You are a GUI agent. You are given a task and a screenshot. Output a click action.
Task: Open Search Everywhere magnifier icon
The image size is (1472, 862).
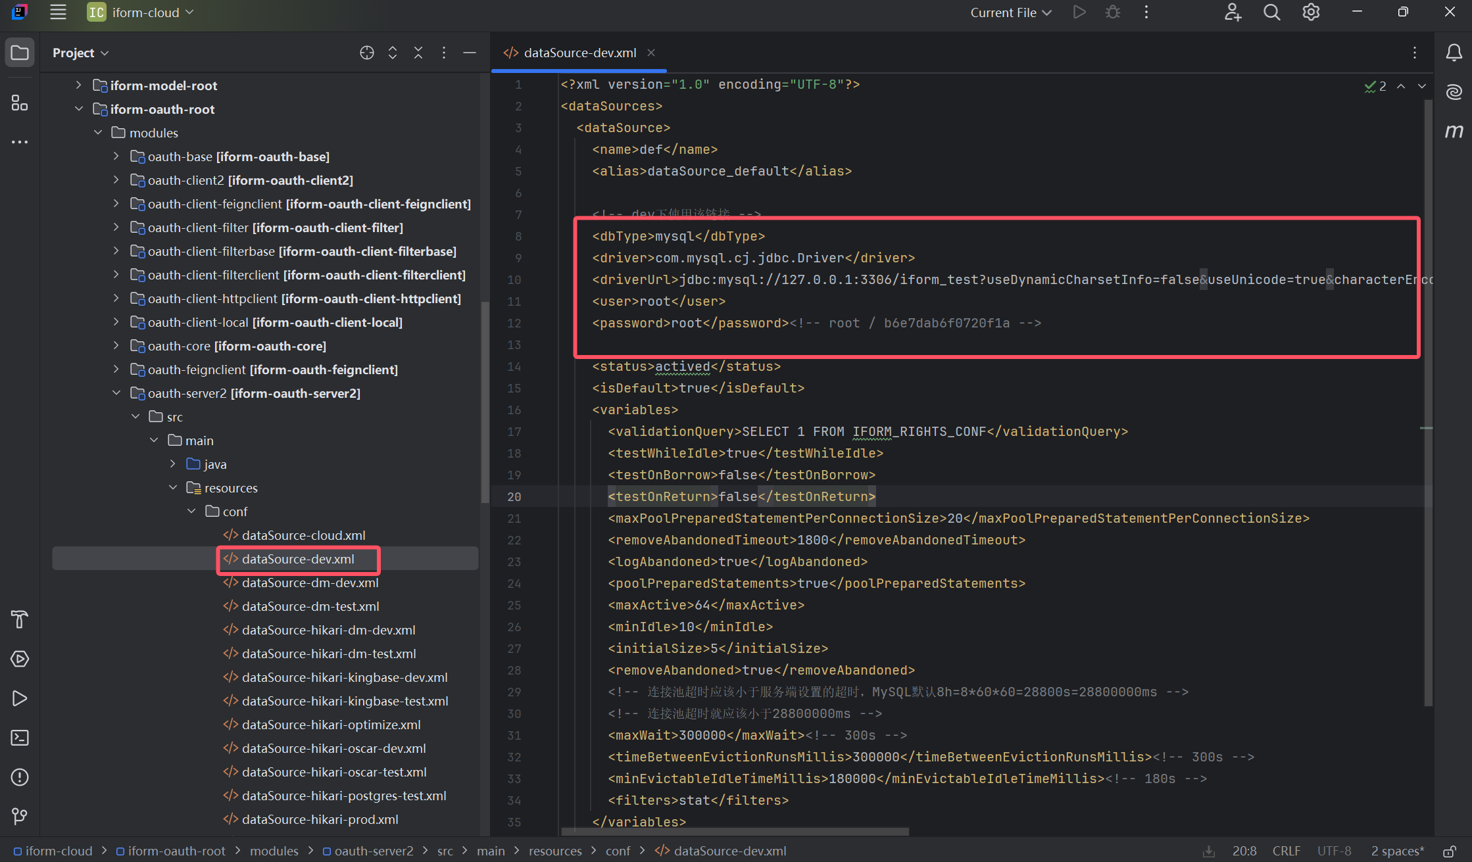click(x=1271, y=12)
